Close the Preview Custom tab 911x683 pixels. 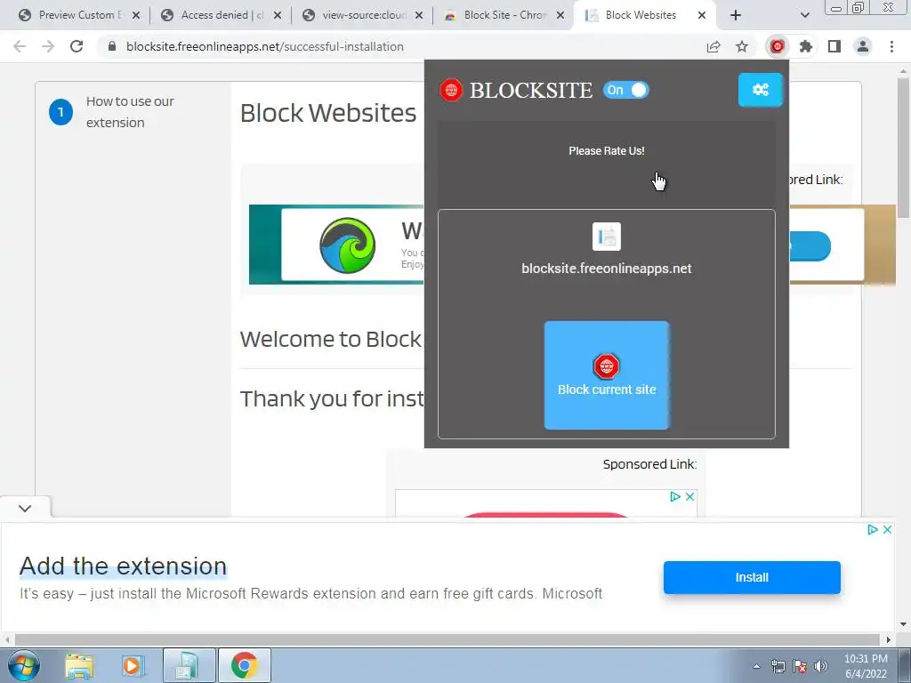[135, 15]
